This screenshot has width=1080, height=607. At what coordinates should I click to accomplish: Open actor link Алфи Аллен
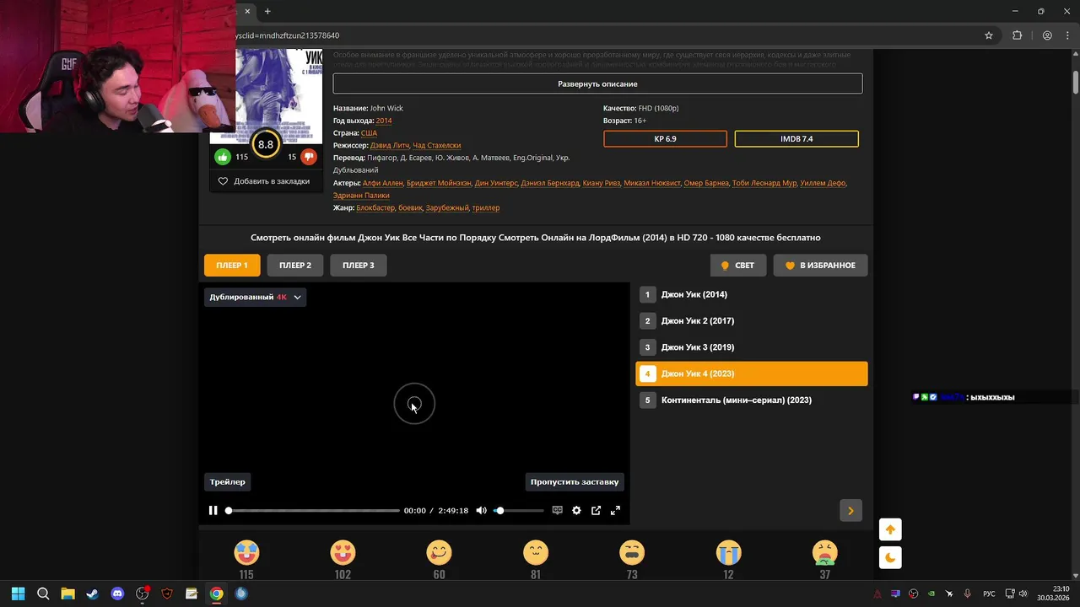pyautogui.click(x=382, y=183)
